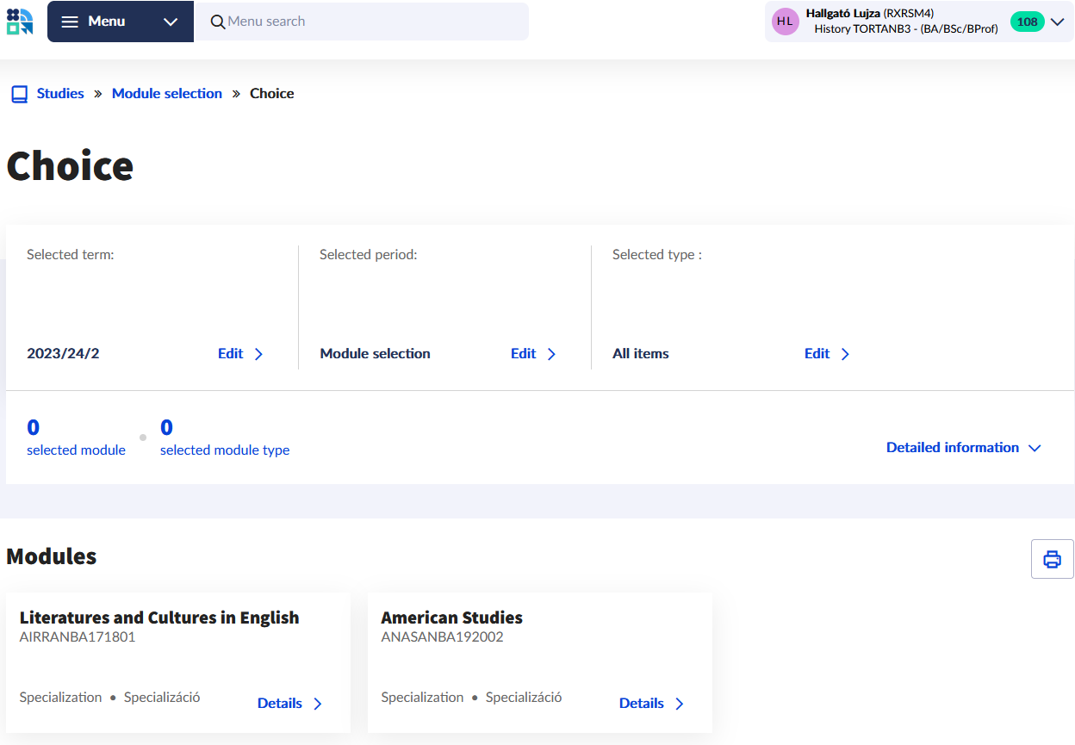Open the user profile dropdown chevron

click(x=1058, y=22)
